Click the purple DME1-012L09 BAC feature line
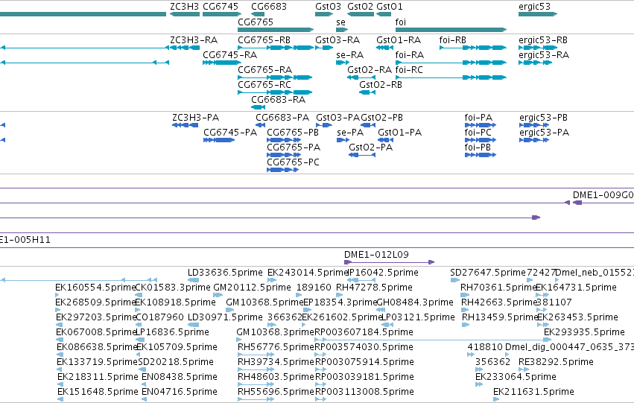634x403 pixels. pyautogui.click(x=389, y=262)
